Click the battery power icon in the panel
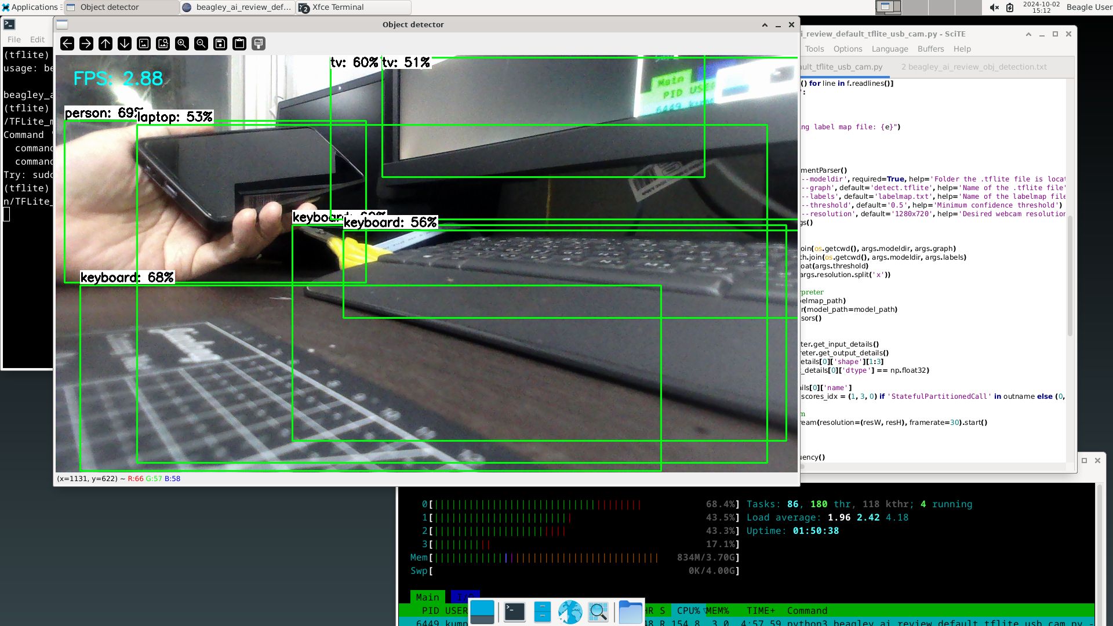The width and height of the screenshot is (1113, 626). [x=1010, y=8]
